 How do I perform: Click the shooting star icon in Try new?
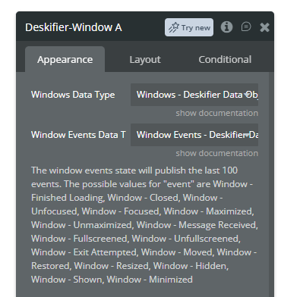[x=174, y=27]
